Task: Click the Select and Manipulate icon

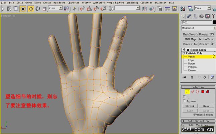Action: tap(74, 9)
